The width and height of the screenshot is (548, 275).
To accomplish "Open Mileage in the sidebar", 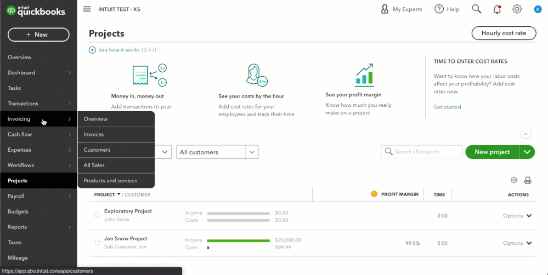I will (x=38, y=257).
